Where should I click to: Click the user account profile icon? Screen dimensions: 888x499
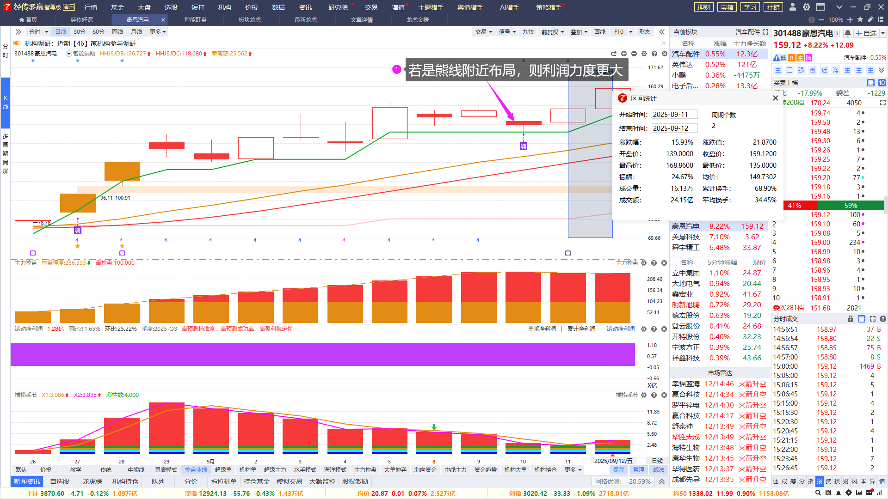(793, 7)
